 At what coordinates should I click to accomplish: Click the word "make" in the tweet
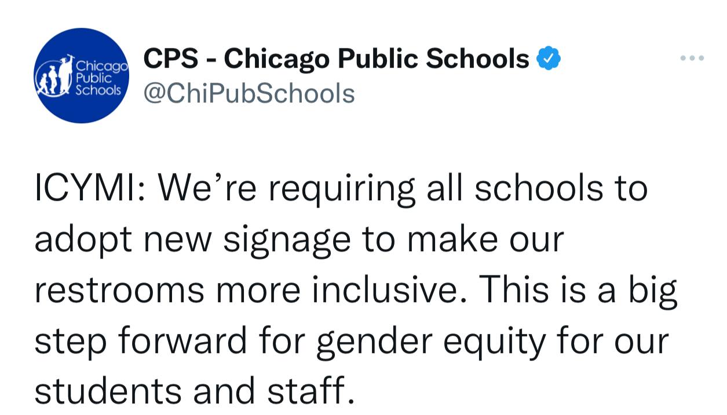pos(450,239)
